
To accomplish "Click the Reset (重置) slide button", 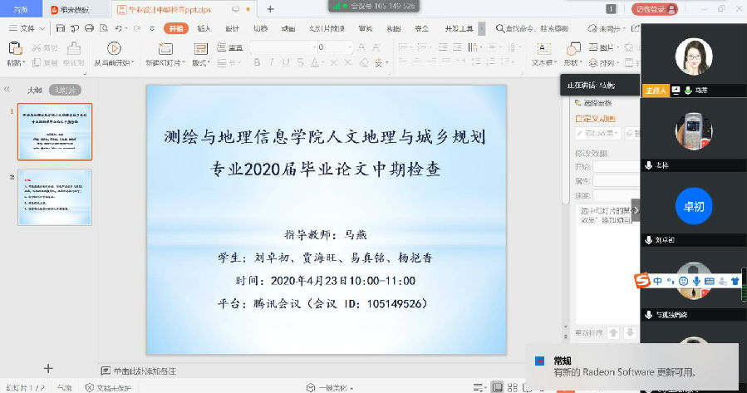I will pyautogui.click(x=229, y=47).
